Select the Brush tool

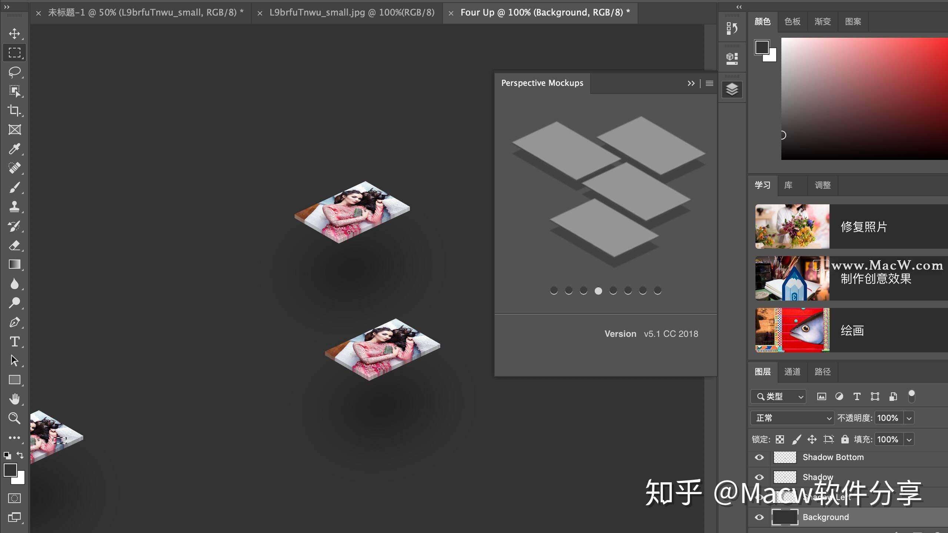coord(14,188)
